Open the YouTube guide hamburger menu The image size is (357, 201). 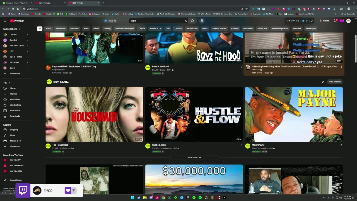click(x=5, y=21)
